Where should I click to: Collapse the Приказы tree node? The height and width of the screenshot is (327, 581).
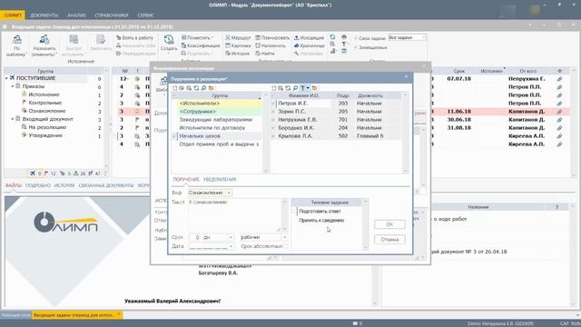(12, 86)
